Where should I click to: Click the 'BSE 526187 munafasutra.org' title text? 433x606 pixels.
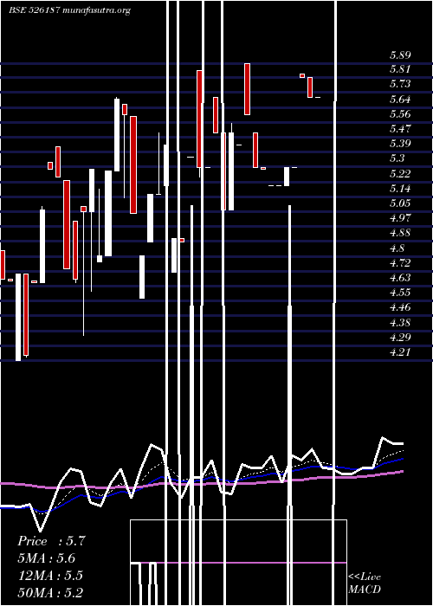pos(69,10)
